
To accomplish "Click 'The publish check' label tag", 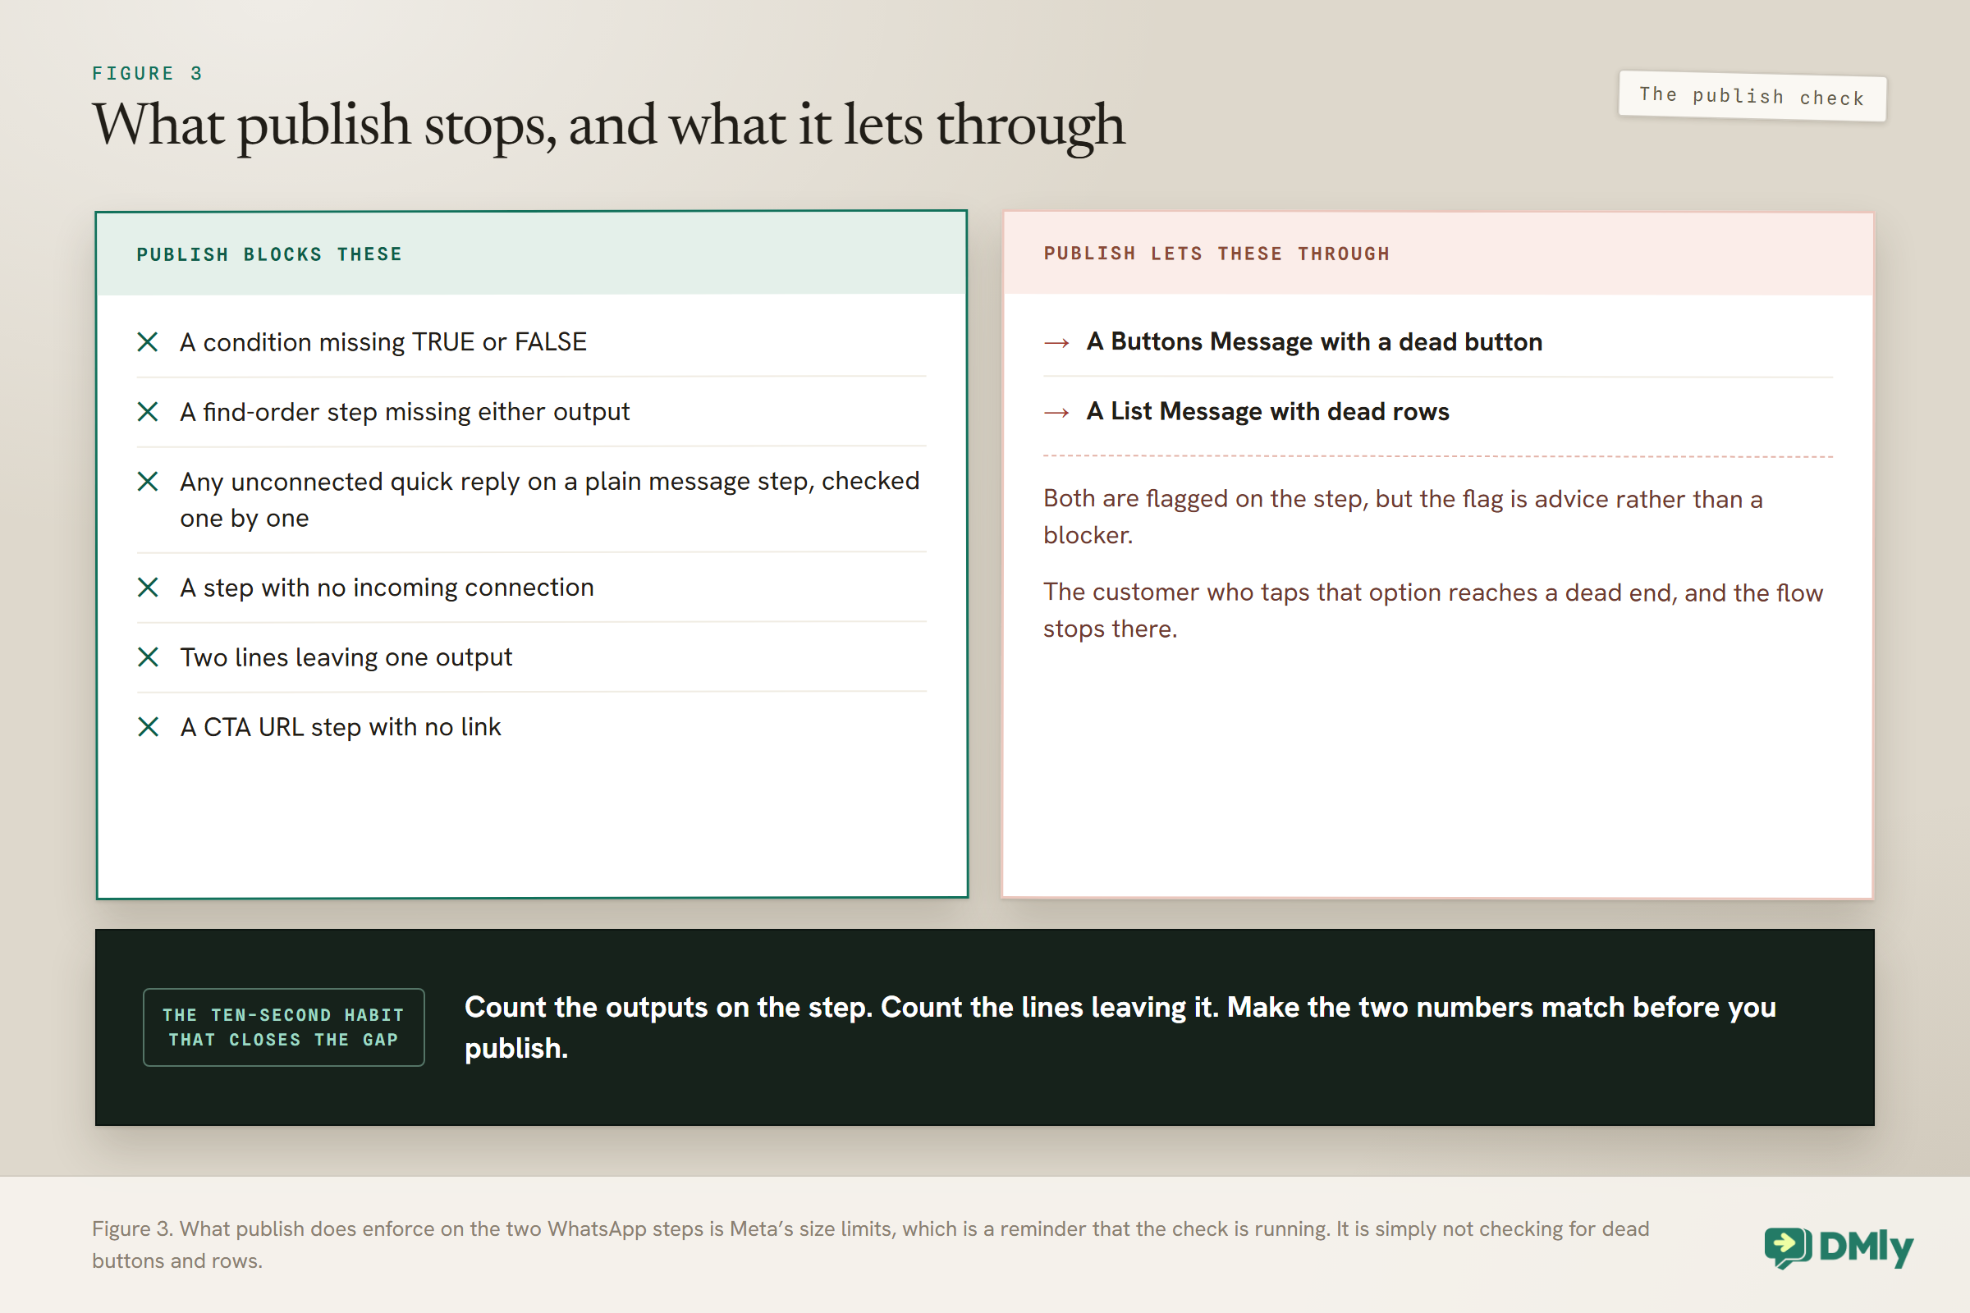I will coord(1752,96).
